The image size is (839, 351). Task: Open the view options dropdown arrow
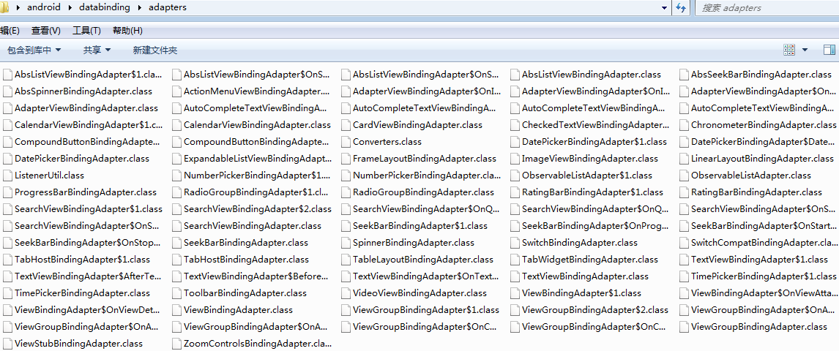(x=805, y=50)
